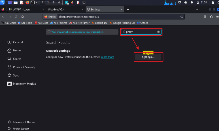Select the Home settings category
Image resolution: width=219 pixels, height=131 pixels.
click(x=14, y=50)
